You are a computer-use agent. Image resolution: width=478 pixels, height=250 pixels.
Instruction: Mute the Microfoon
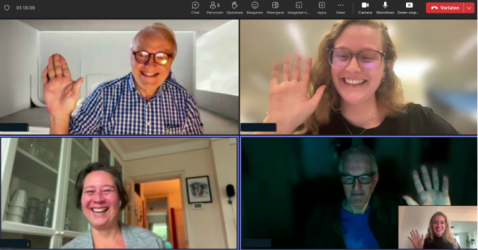coord(385,8)
